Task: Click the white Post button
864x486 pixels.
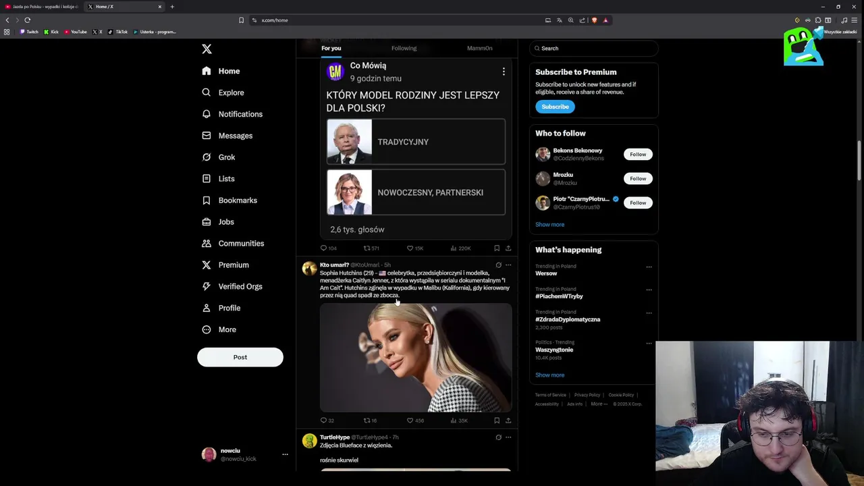Action: 240,357
